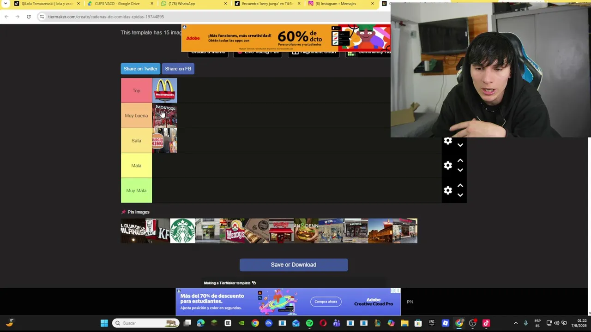Move the Mala row down
The height and width of the screenshot is (332, 591).
click(x=460, y=170)
